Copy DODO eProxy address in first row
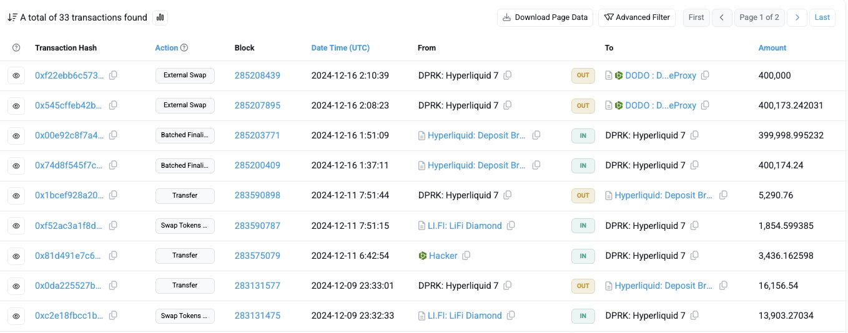The image size is (848, 333). [x=705, y=75]
